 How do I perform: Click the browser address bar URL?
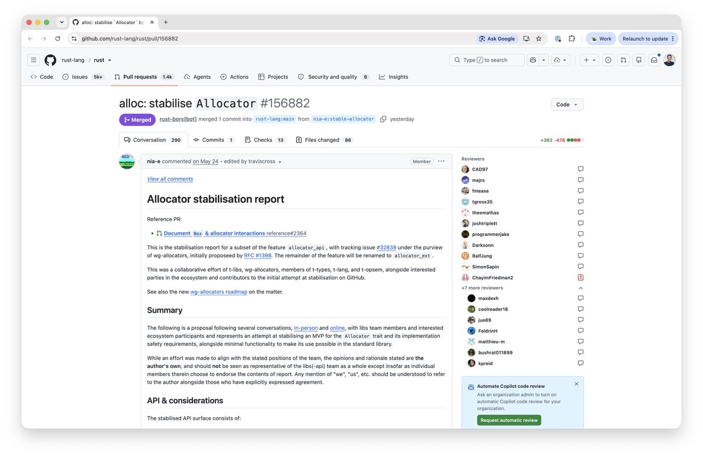click(x=129, y=39)
